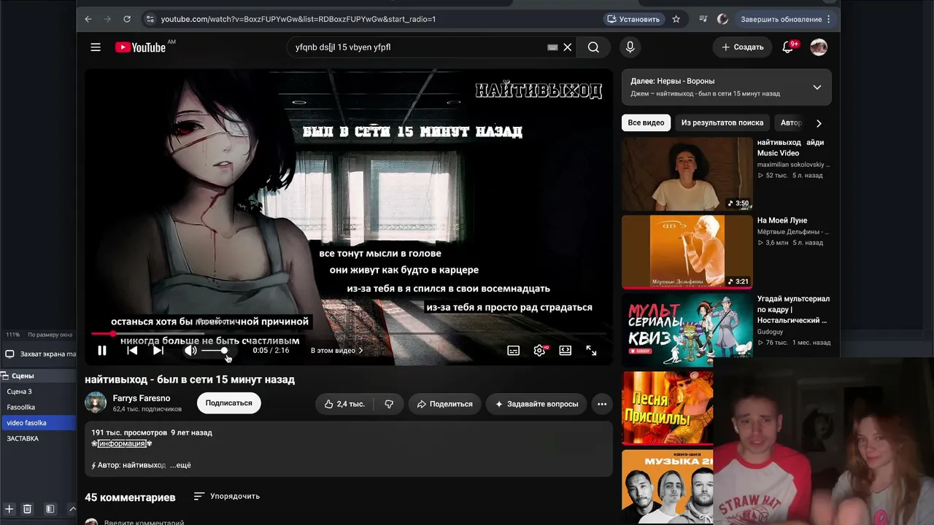The height and width of the screenshot is (525, 934).
Task: Bookmark this page with the star
Action: [676, 19]
